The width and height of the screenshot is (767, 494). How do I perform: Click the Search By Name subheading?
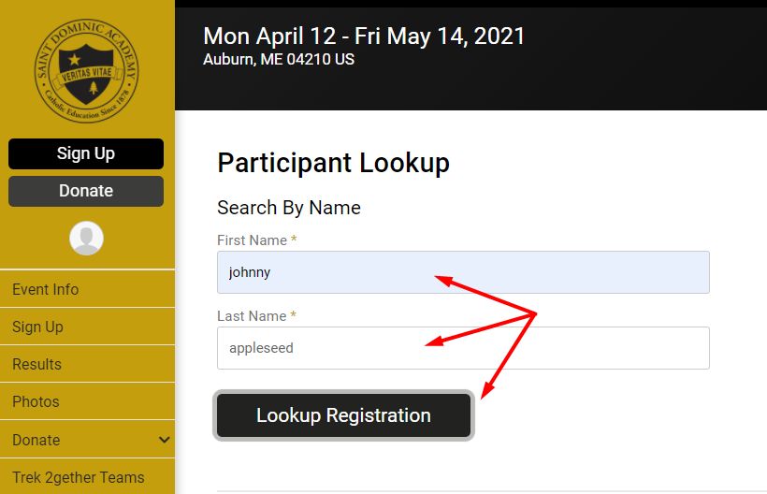click(x=289, y=208)
